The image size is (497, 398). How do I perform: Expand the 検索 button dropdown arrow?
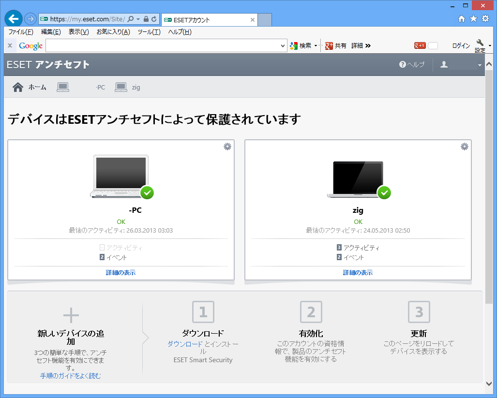(x=316, y=46)
